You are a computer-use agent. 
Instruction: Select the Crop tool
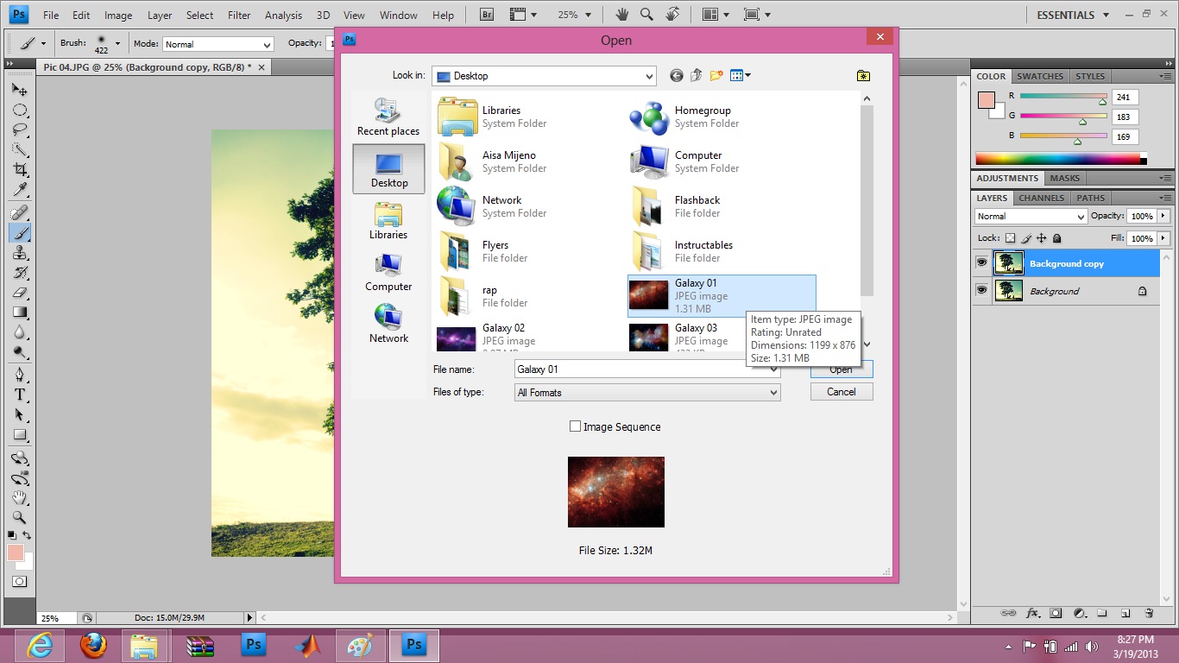[x=20, y=170]
